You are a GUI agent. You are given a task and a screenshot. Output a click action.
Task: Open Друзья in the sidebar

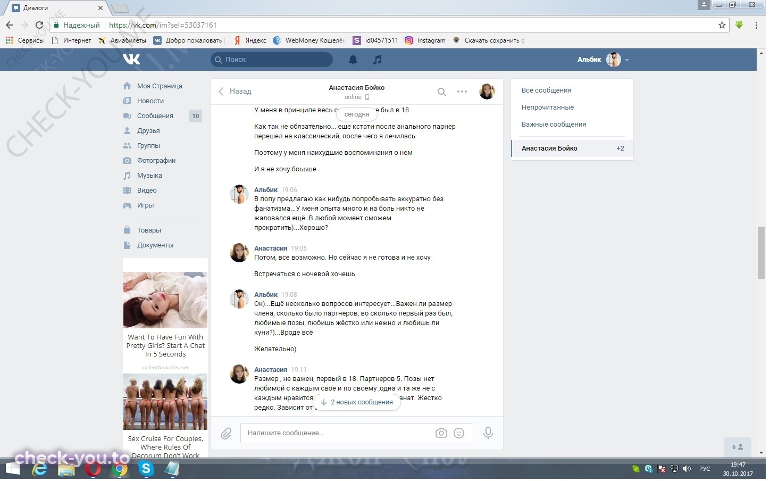pos(141,131)
